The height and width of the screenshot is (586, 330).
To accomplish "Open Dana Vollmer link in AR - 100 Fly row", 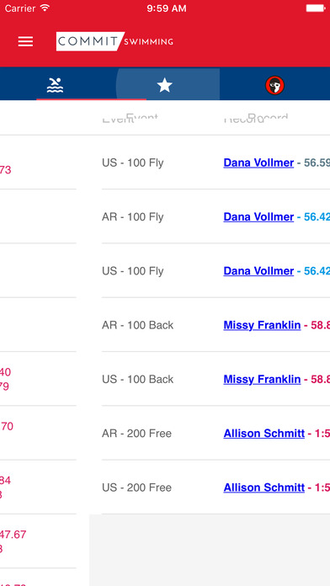I will click(x=258, y=216).
